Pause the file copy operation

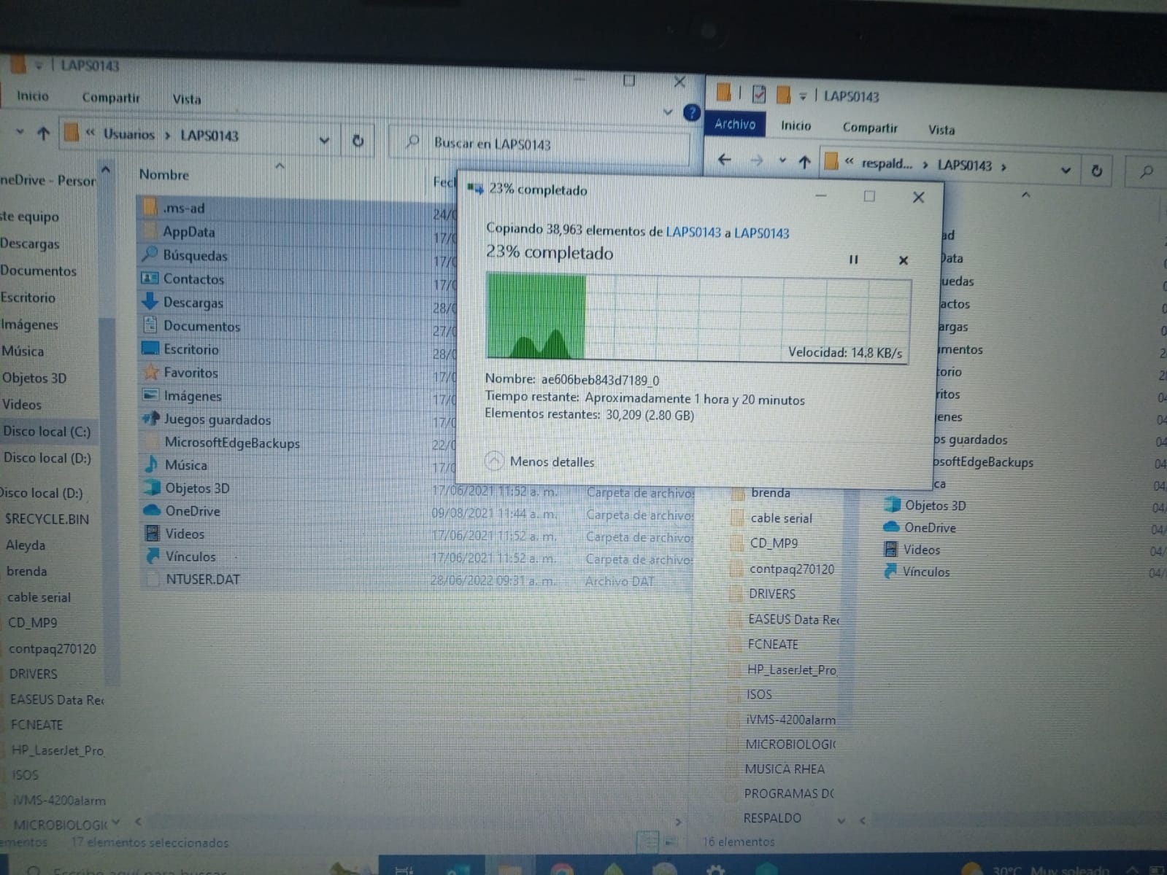[x=853, y=260]
